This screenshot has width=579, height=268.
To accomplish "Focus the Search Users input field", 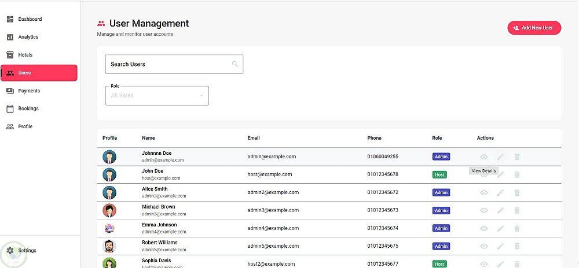I will [168, 64].
